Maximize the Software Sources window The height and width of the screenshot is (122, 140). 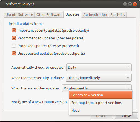(x=130, y=4)
